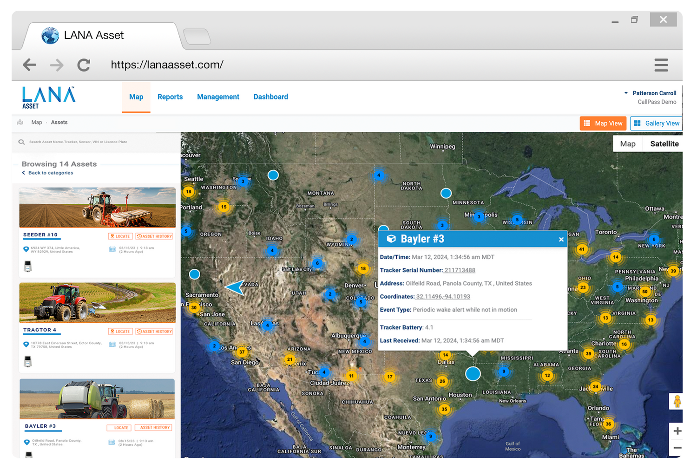Zoom out the map with minus button
697x469 pixels.
pos(677,448)
